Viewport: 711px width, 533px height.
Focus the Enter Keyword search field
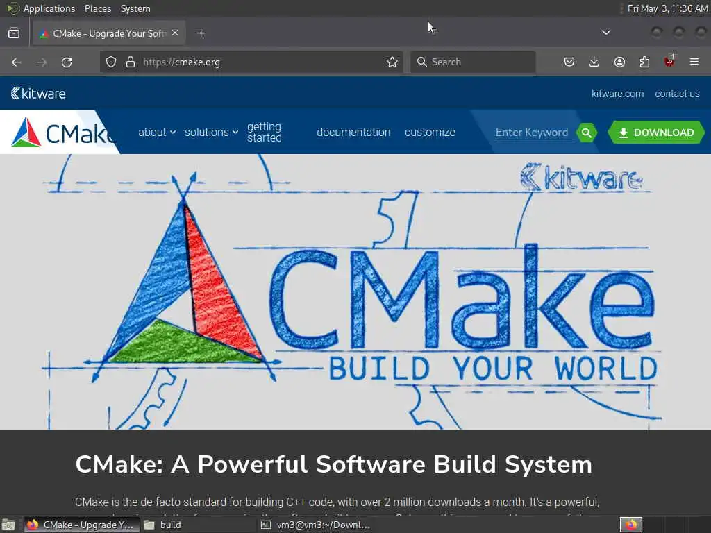click(534, 133)
